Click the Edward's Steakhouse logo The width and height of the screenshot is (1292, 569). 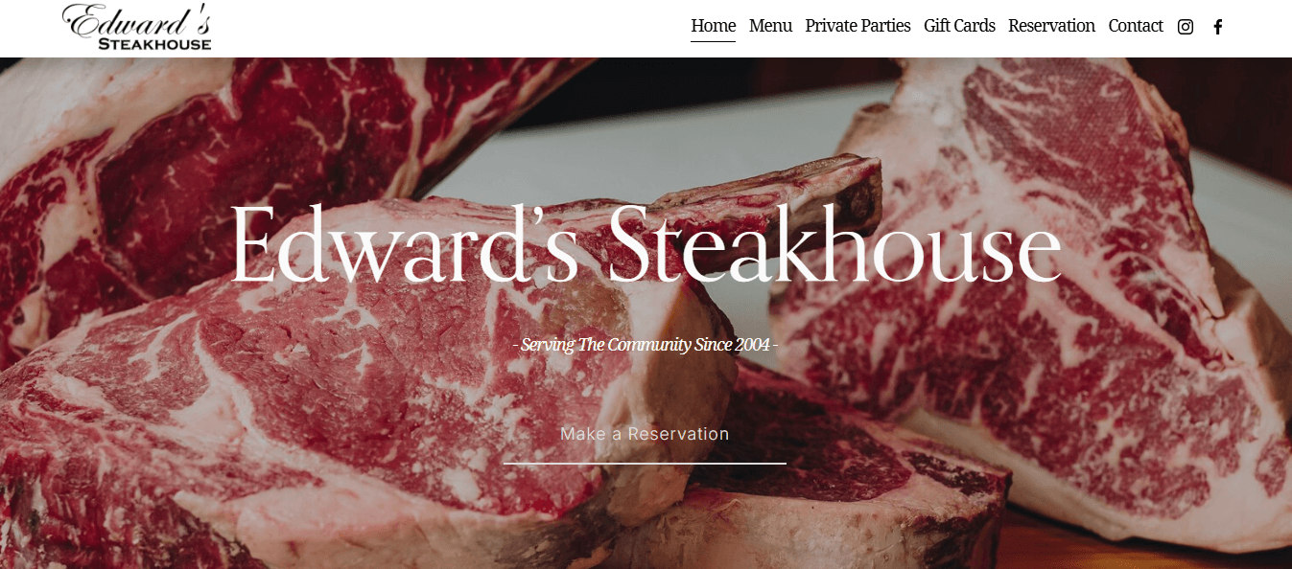coord(137,27)
